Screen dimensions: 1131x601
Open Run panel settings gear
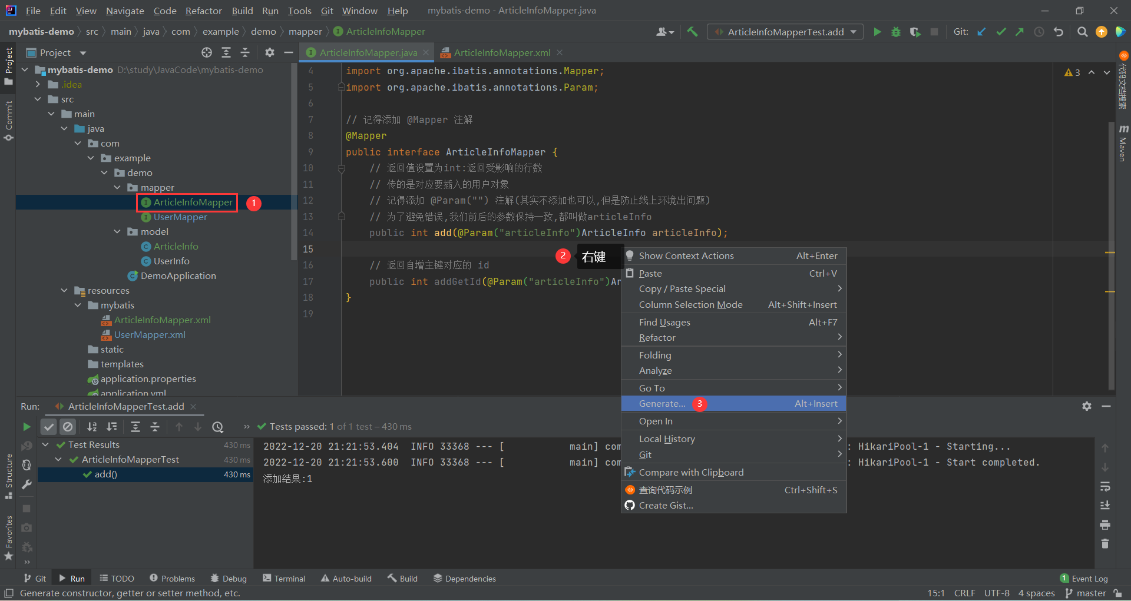click(x=1087, y=406)
